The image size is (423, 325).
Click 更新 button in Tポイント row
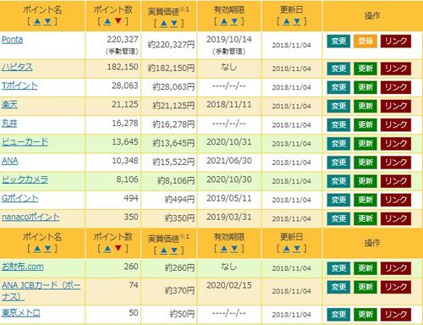pyautogui.click(x=365, y=87)
